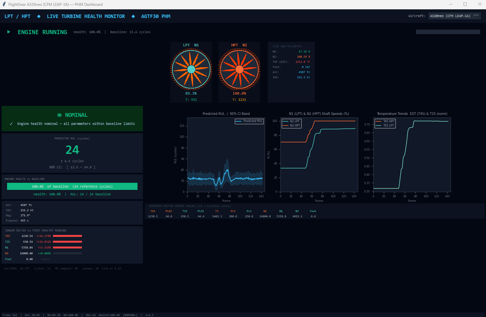Viewport: 486px width, 317px height.
Task: Click the ↑+34.831% T25 delta value
Action: [x=44, y=242]
